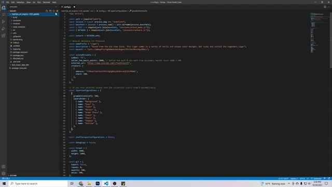Click the weather widget on taskbar
The image size is (332, 187).
pos(273,183)
